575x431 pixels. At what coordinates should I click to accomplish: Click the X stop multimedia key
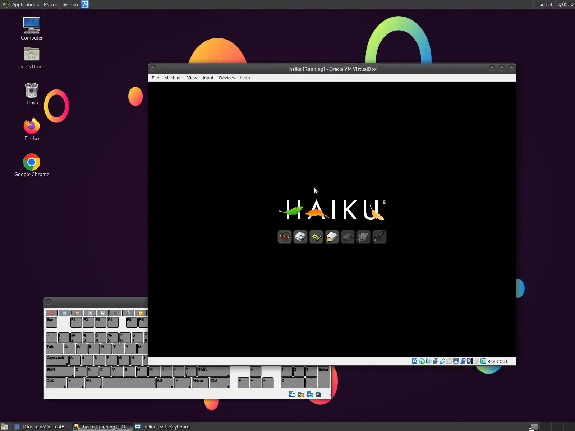click(115, 313)
